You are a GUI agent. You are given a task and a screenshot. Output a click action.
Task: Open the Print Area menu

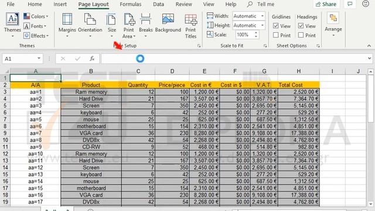[x=129, y=26]
